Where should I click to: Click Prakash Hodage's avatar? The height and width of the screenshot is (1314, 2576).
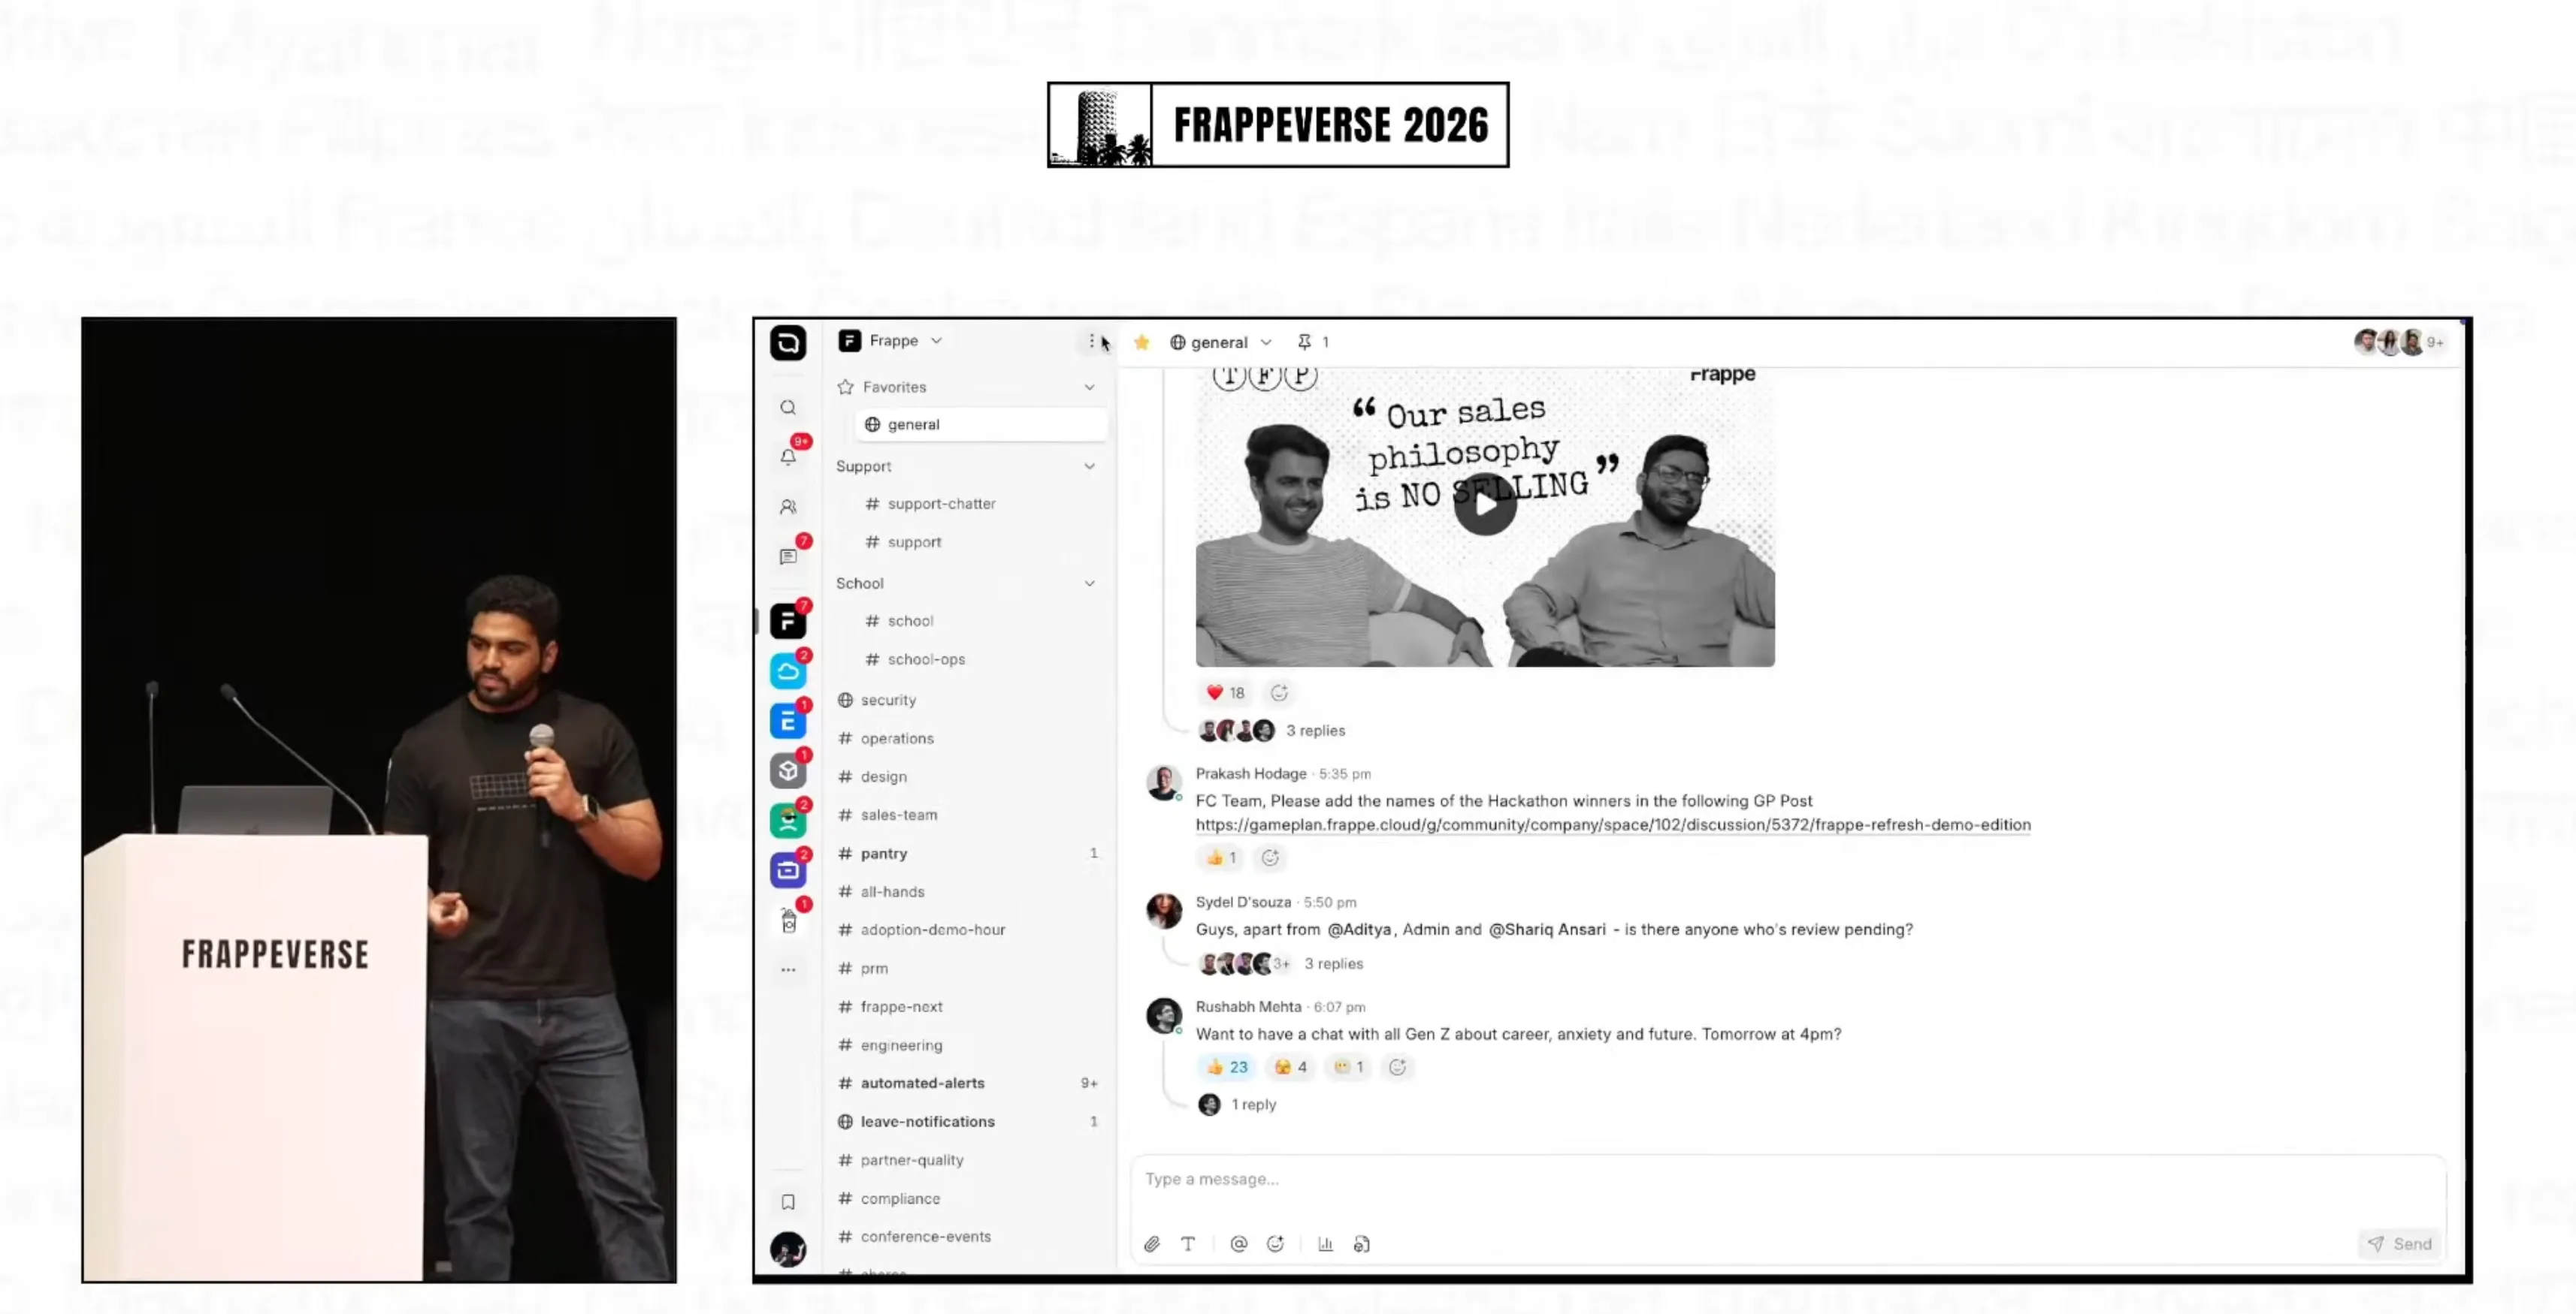tap(1163, 782)
